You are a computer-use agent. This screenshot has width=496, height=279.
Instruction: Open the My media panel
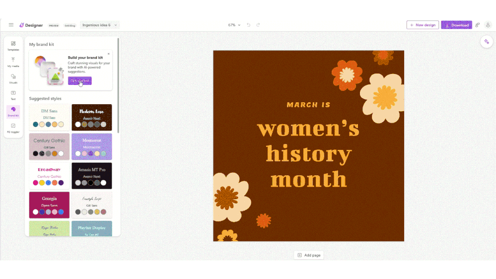[x=13, y=63]
